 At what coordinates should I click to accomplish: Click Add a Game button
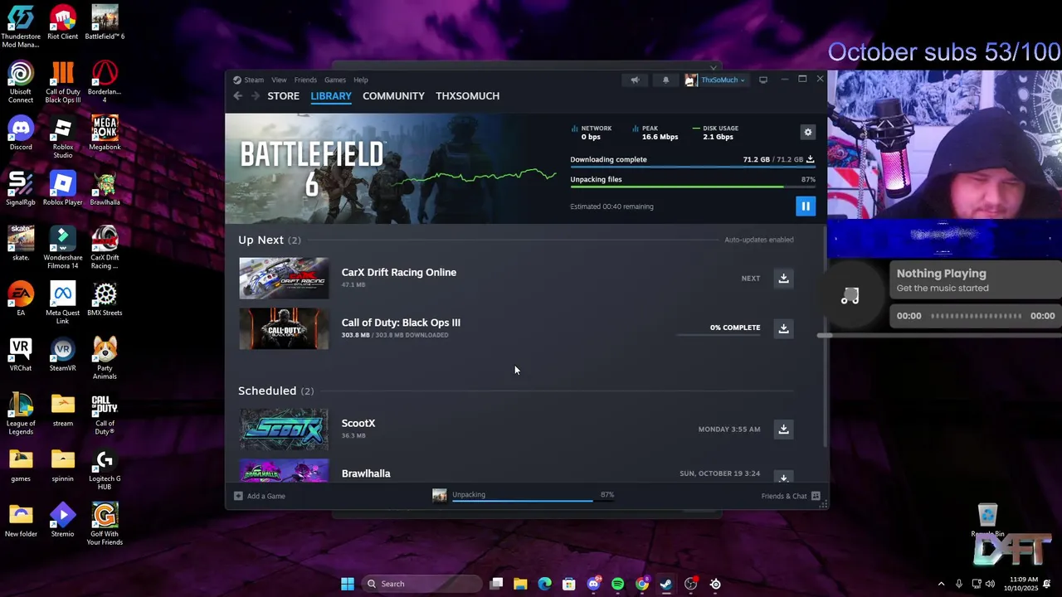[260, 496]
